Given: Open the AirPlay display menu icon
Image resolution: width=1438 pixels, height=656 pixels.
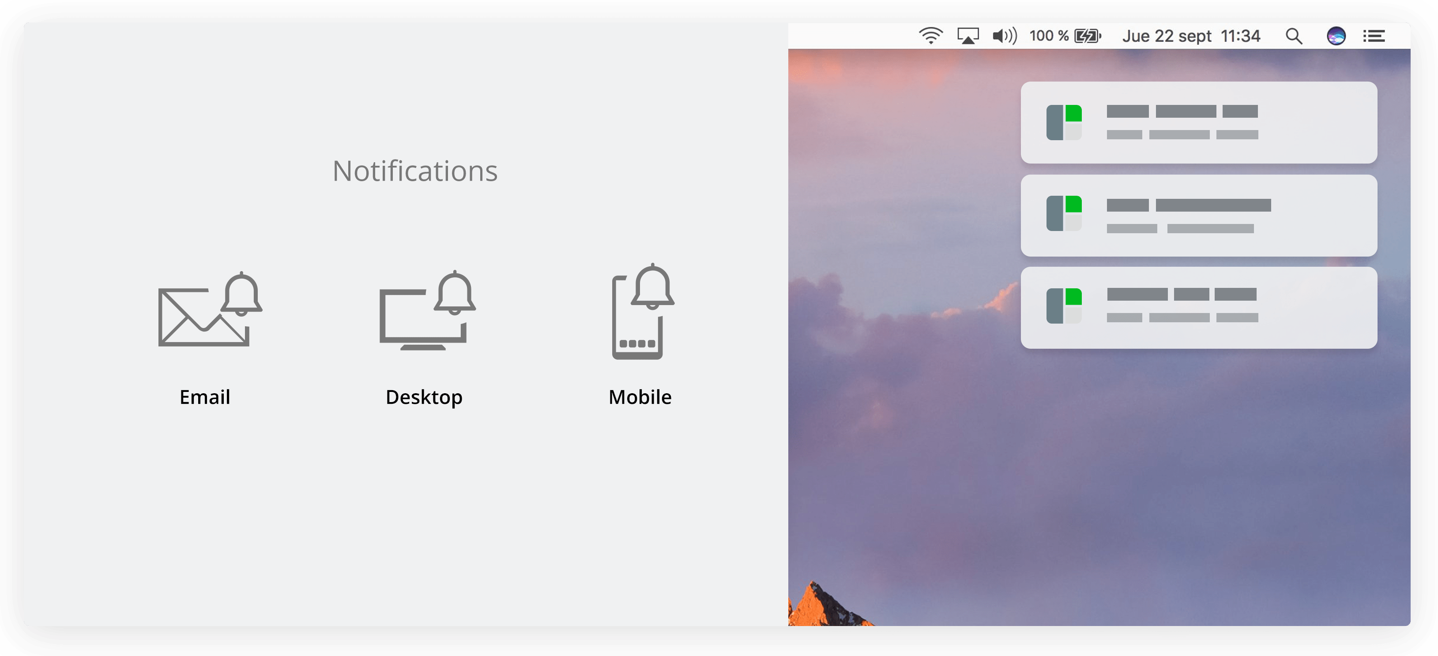Looking at the screenshot, I should pyautogui.click(x=968, y=36).
